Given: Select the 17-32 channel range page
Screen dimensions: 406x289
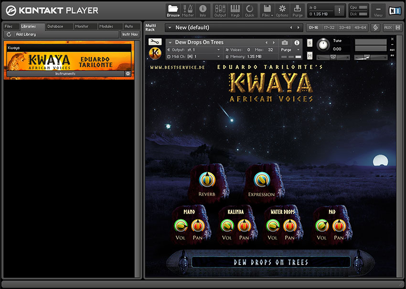Looking at the screenshot, I should click(x=329, y=27).
